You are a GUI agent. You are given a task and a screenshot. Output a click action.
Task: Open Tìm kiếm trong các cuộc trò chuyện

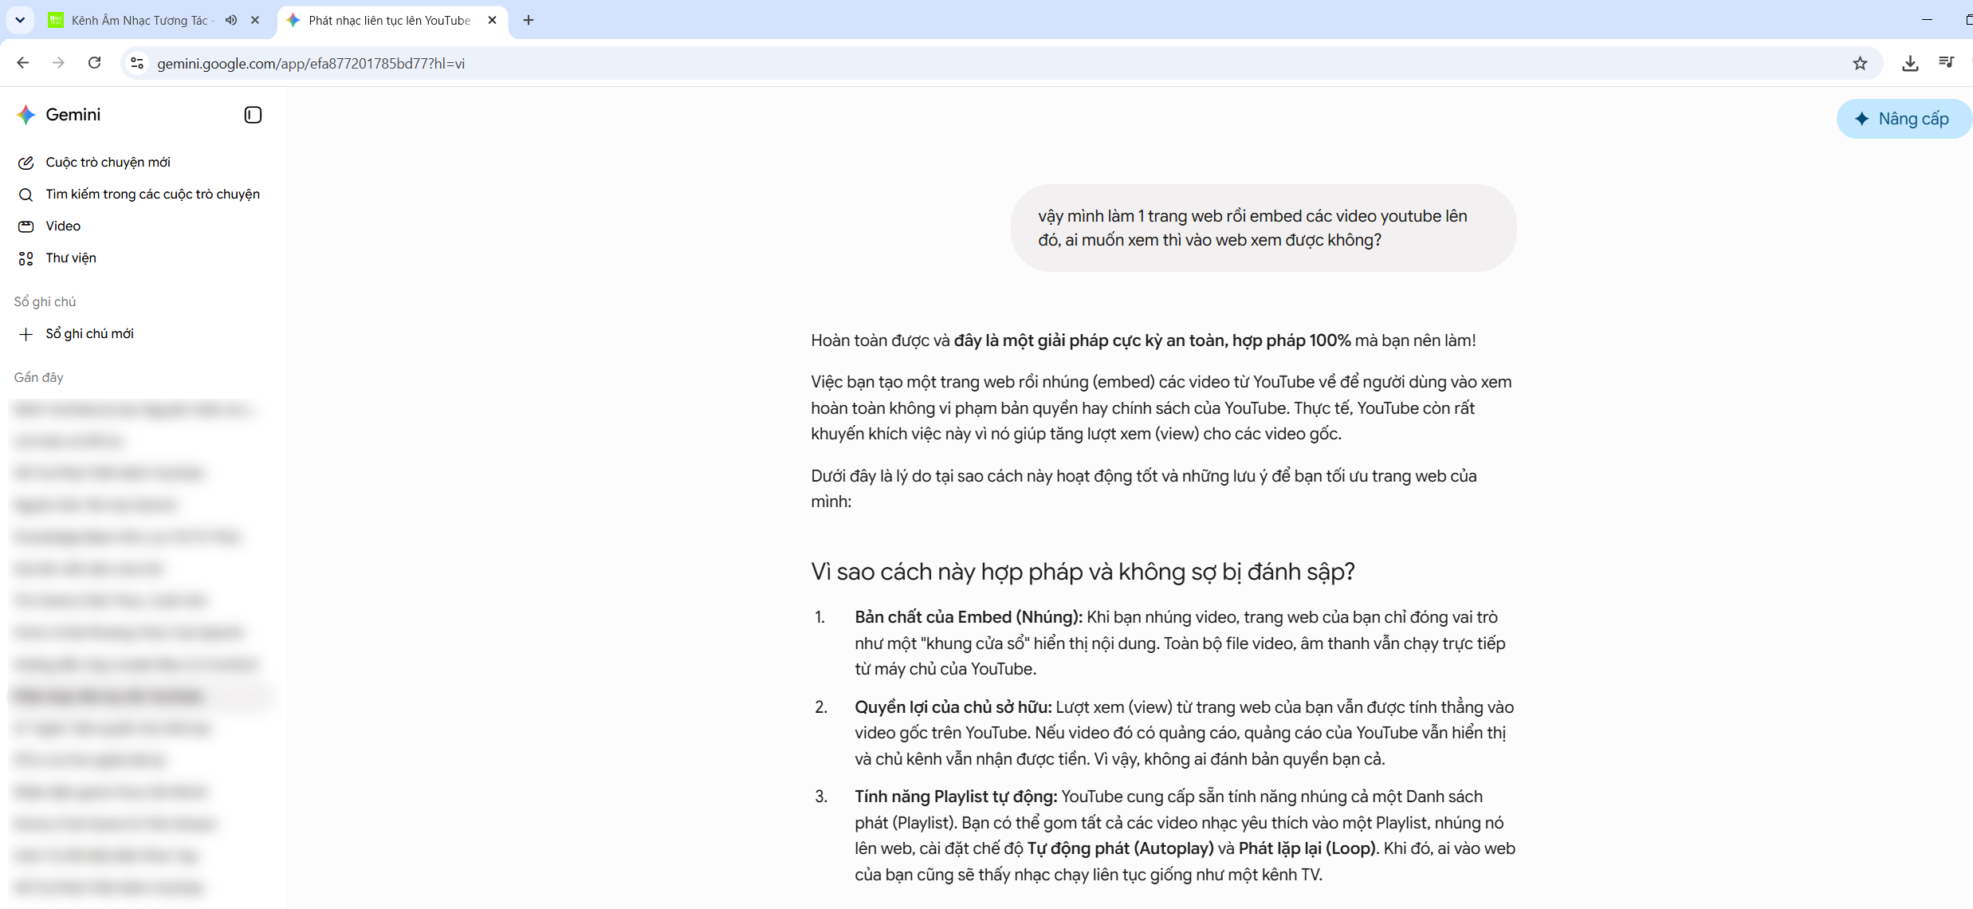140,195
